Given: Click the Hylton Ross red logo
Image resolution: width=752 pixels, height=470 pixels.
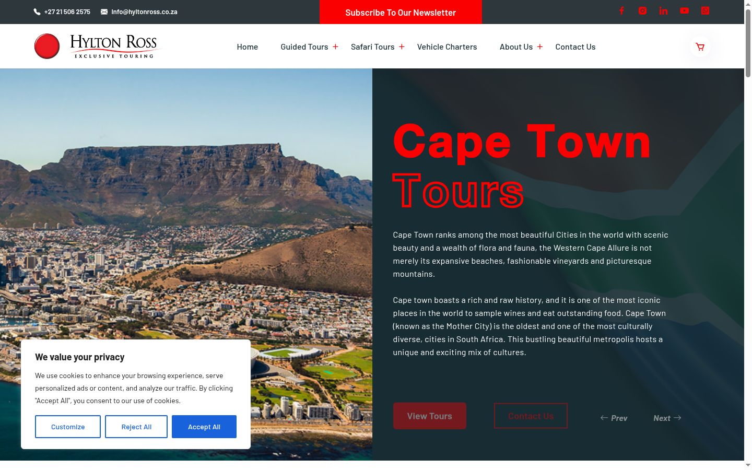Looking at the screenshot, I should click(x=47, y=46).
